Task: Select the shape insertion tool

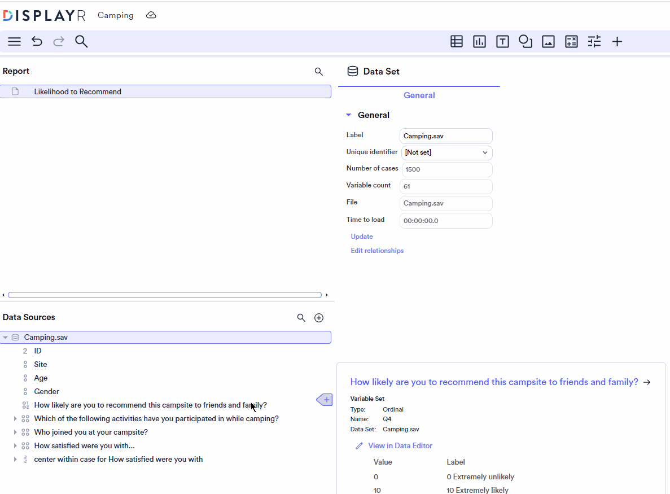Action: 526,41
